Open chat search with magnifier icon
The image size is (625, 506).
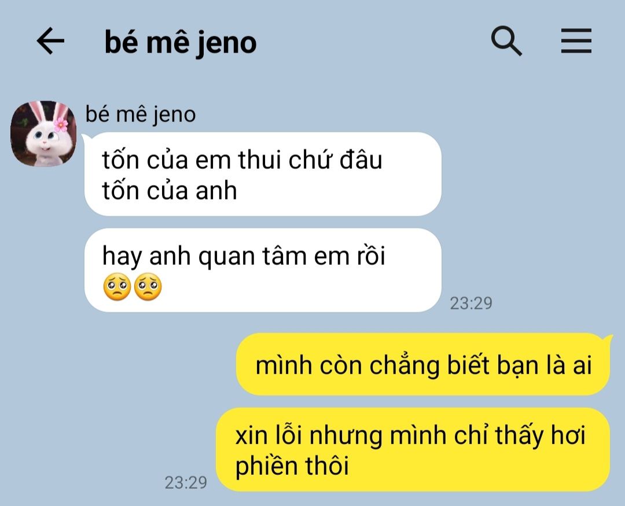point(506,40)
